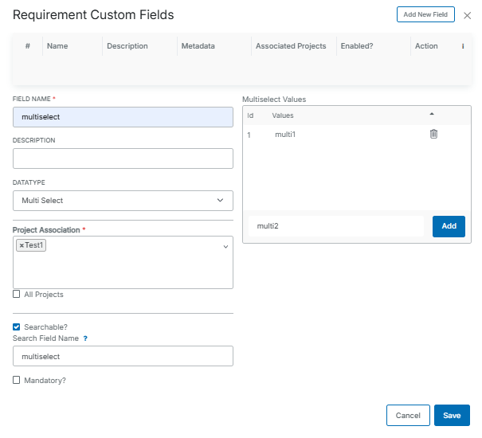Click the help icon beside Search Field Name
The width and height of the screenshot is (482, 438).
tap(85, 338)
